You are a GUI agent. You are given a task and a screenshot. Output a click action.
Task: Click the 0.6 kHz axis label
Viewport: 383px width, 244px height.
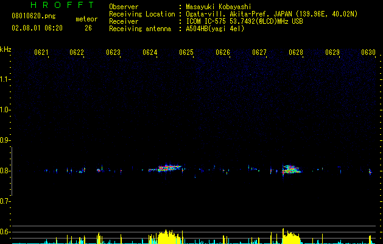click(x=5, y=232)
